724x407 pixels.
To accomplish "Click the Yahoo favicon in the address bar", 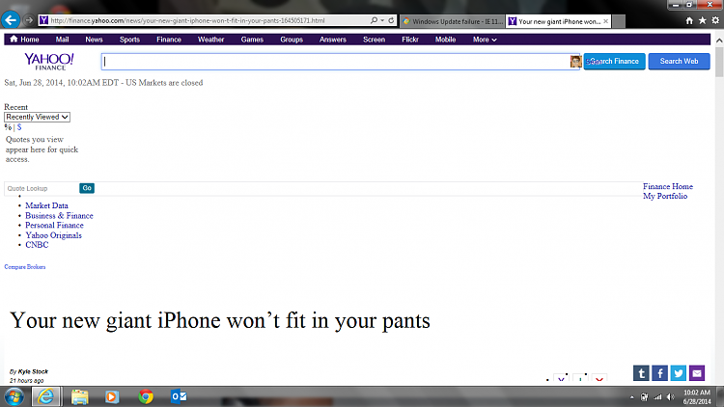I will pyautogui.click(x=43, y=20).
